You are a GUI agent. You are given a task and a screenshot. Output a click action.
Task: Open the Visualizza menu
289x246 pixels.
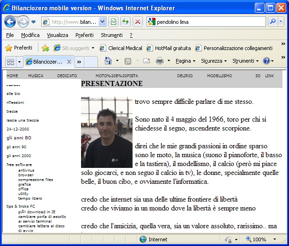click(58, 35)
